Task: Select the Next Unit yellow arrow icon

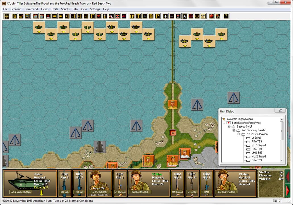Action: coord(61,16)
